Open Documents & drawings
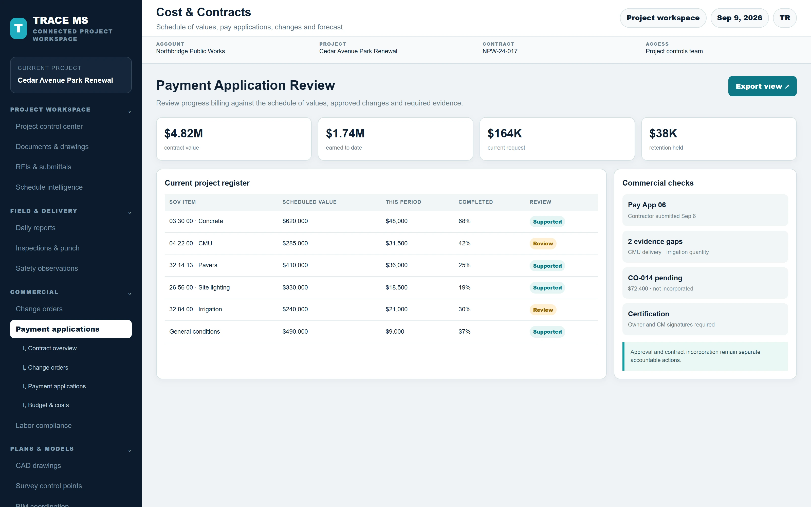The width and height of the screenshot is (811, 507). click(x=71, y=147)
